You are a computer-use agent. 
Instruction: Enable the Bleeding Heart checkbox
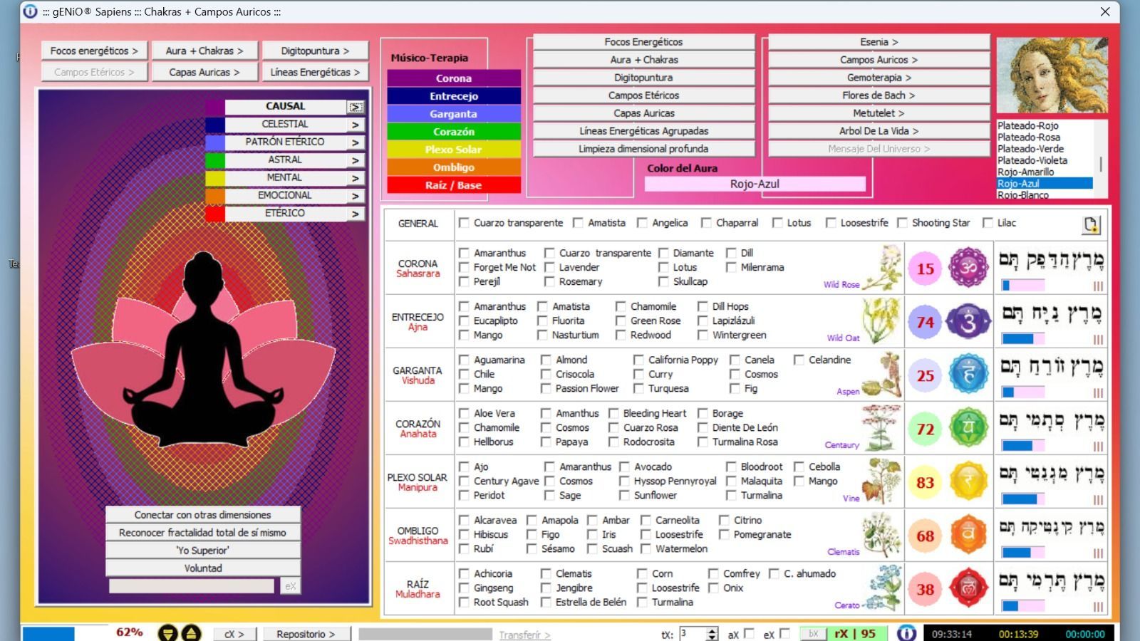click(614, 413)
